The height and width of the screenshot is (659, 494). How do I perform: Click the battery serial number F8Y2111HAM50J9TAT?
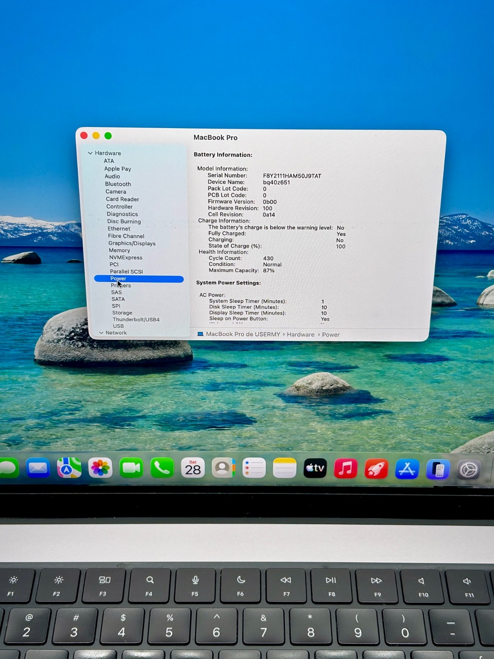292,176
